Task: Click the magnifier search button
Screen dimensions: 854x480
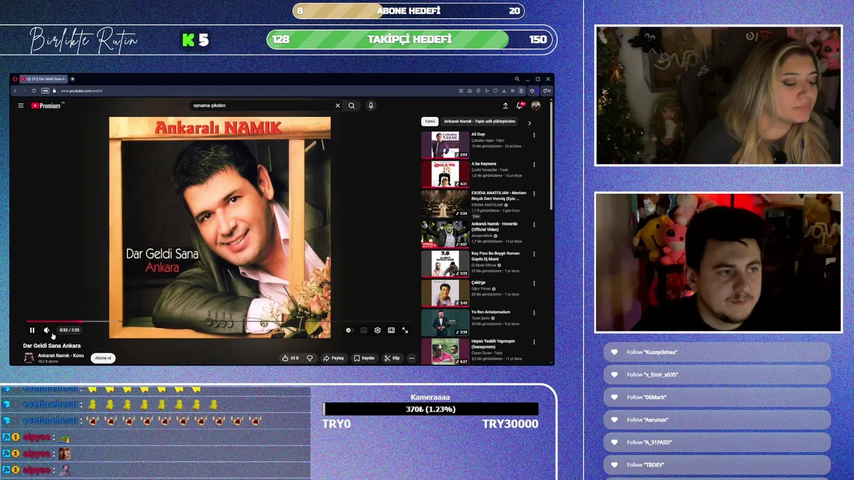Action: tap(352, 105)
